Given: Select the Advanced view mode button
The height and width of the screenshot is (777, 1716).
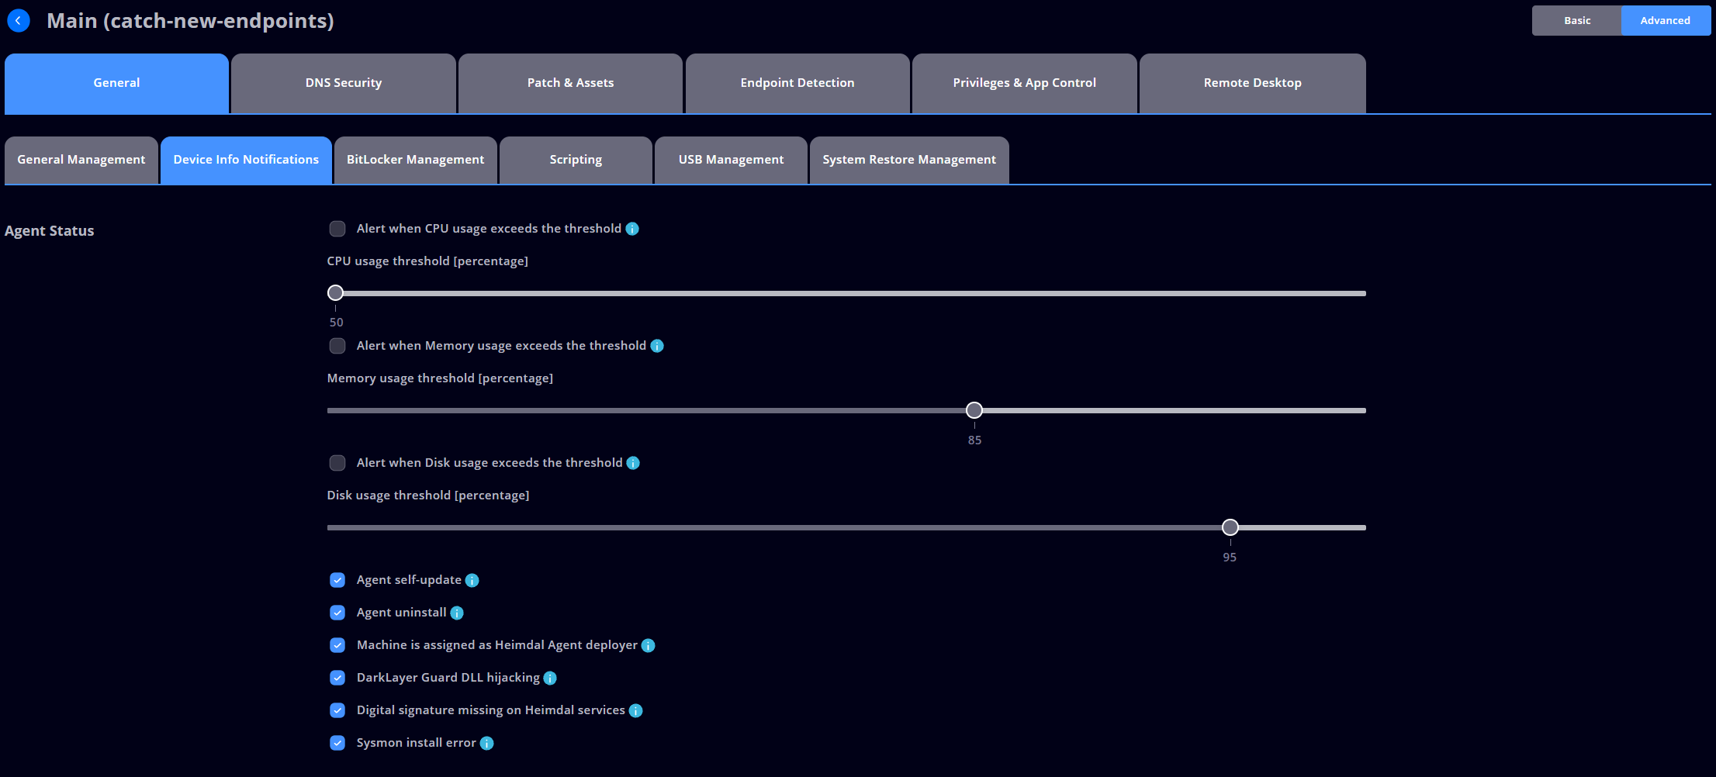Looking at the screenshot, I should coord(1666,21).
